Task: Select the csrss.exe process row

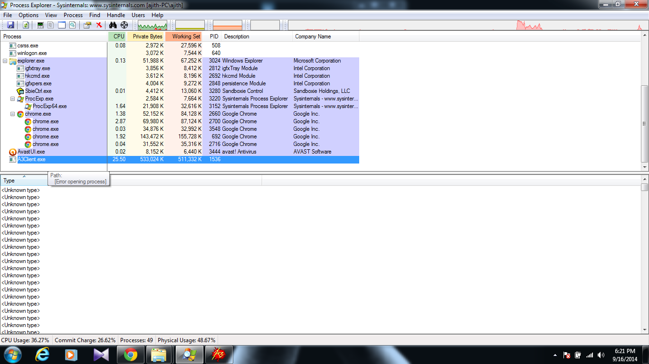Action: coord(180,45)
